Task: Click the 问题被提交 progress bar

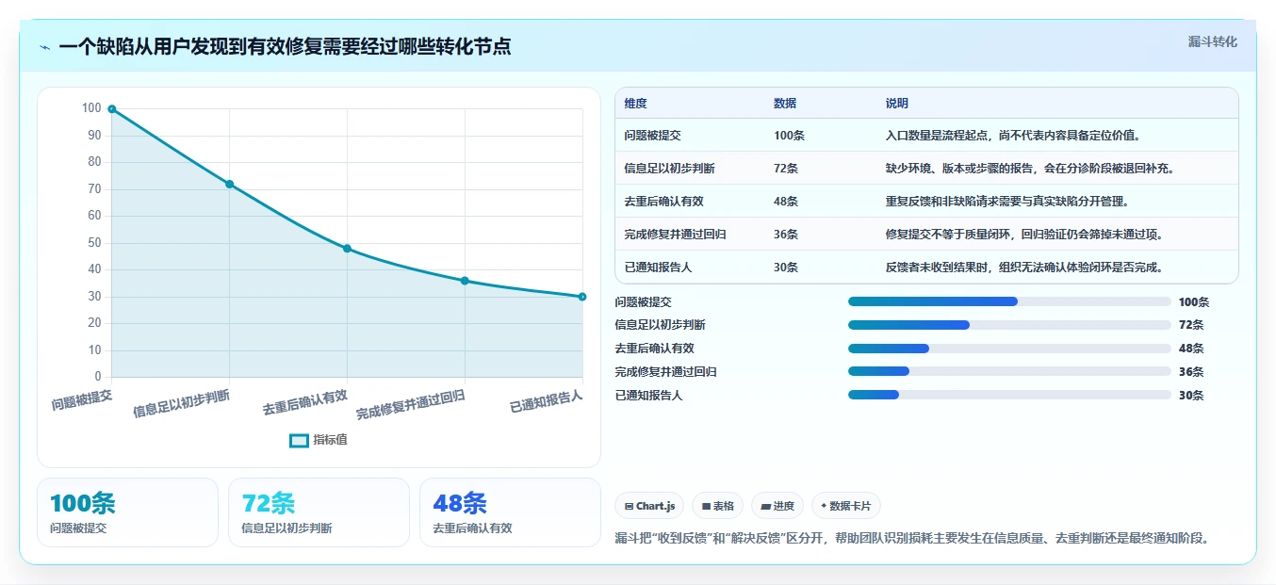Action: (1009, 301)
